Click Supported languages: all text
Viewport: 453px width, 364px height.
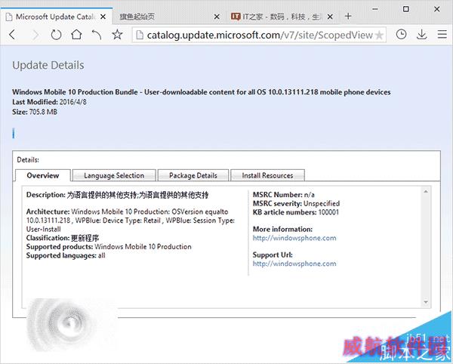66,255
